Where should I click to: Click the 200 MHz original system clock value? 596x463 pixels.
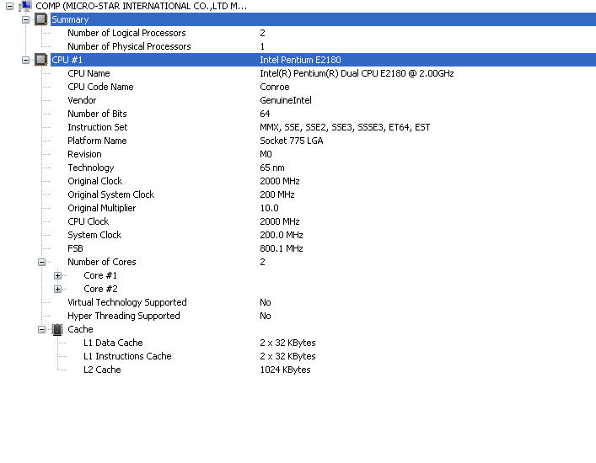click(277, 194)
